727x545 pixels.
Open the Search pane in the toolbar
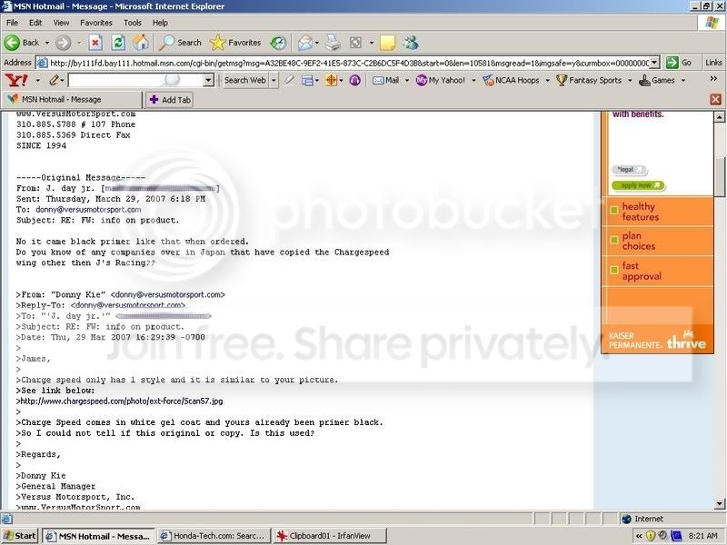[x=181, y=42]
